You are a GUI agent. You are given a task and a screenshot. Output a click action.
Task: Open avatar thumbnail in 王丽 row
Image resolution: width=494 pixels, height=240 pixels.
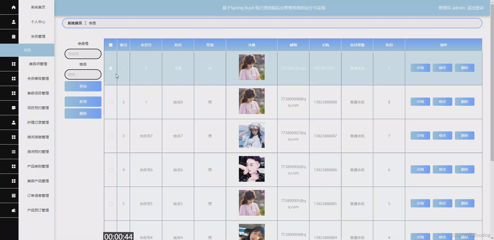[x=252, y=67]
